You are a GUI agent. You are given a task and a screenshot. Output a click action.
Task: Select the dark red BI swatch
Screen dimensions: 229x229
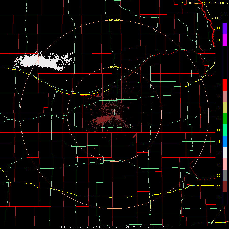225,187
